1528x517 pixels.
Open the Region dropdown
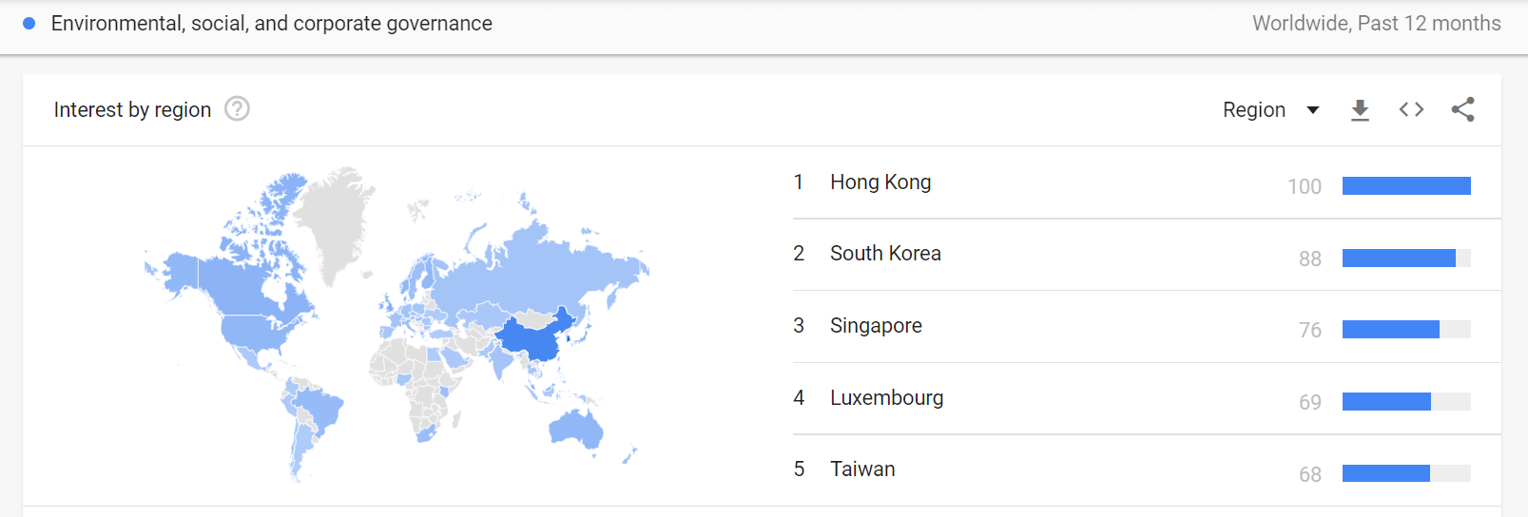(x=1270, y=110)
